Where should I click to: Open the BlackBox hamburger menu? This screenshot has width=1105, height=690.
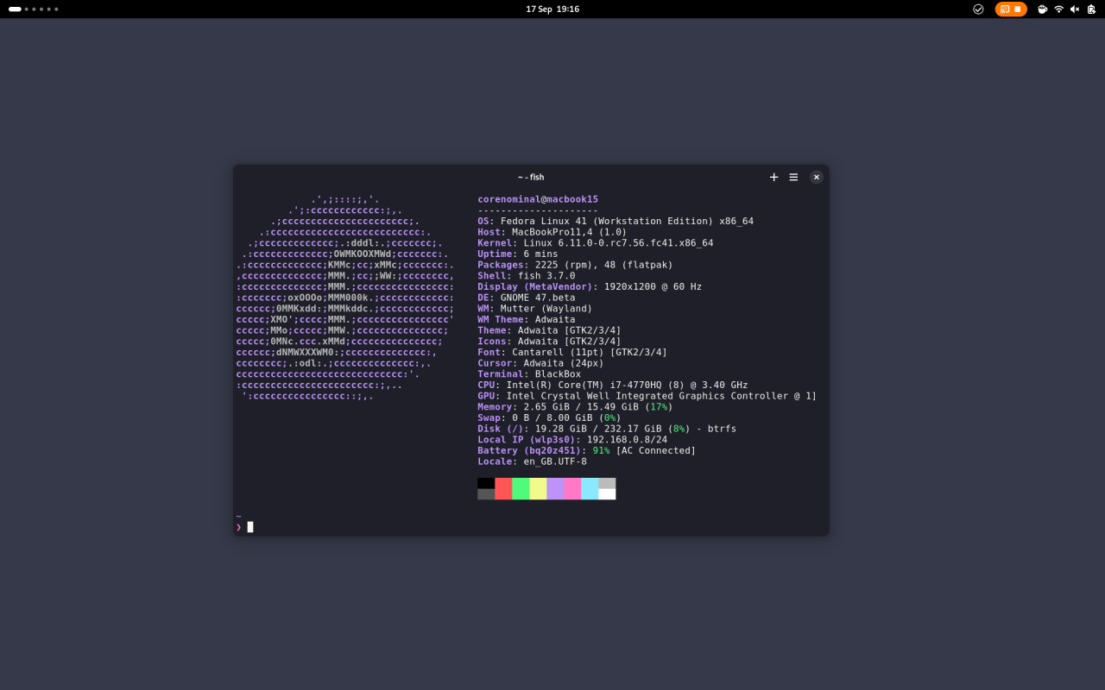793,177
